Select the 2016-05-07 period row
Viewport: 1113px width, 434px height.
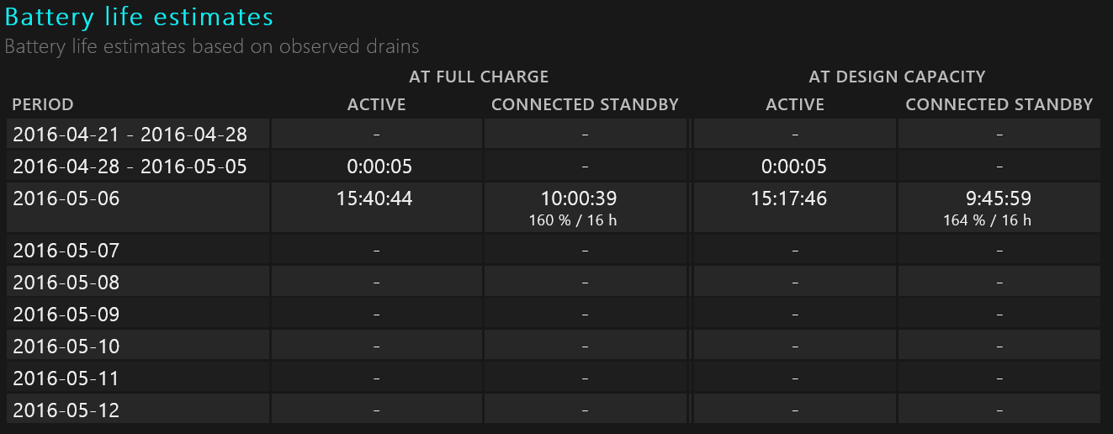[554, 250]
